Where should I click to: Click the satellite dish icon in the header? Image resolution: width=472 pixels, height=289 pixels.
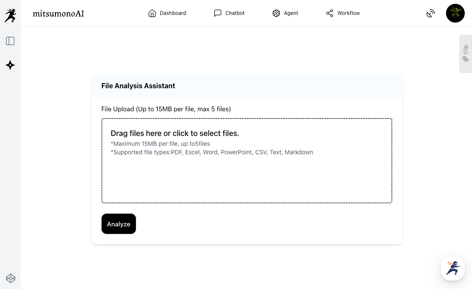(431, 14)
